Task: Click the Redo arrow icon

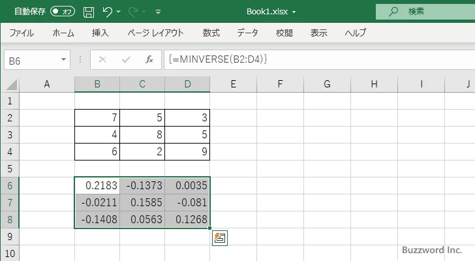Action: pyautogui.click(x=132, y=12)
